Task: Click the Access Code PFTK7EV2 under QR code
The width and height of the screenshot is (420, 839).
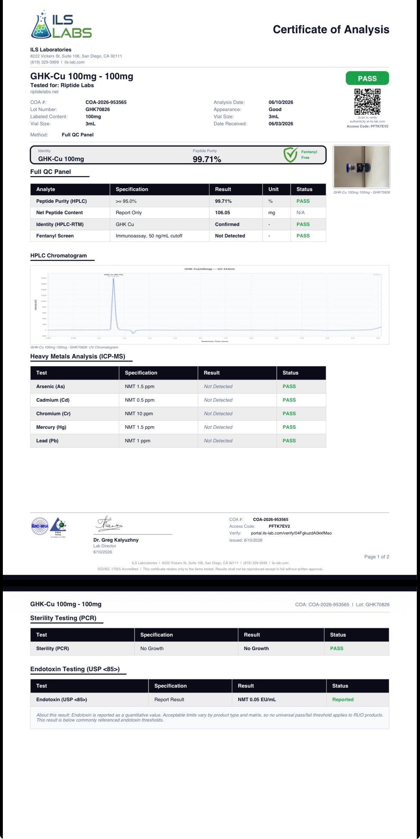Action: tap(367, 126)
